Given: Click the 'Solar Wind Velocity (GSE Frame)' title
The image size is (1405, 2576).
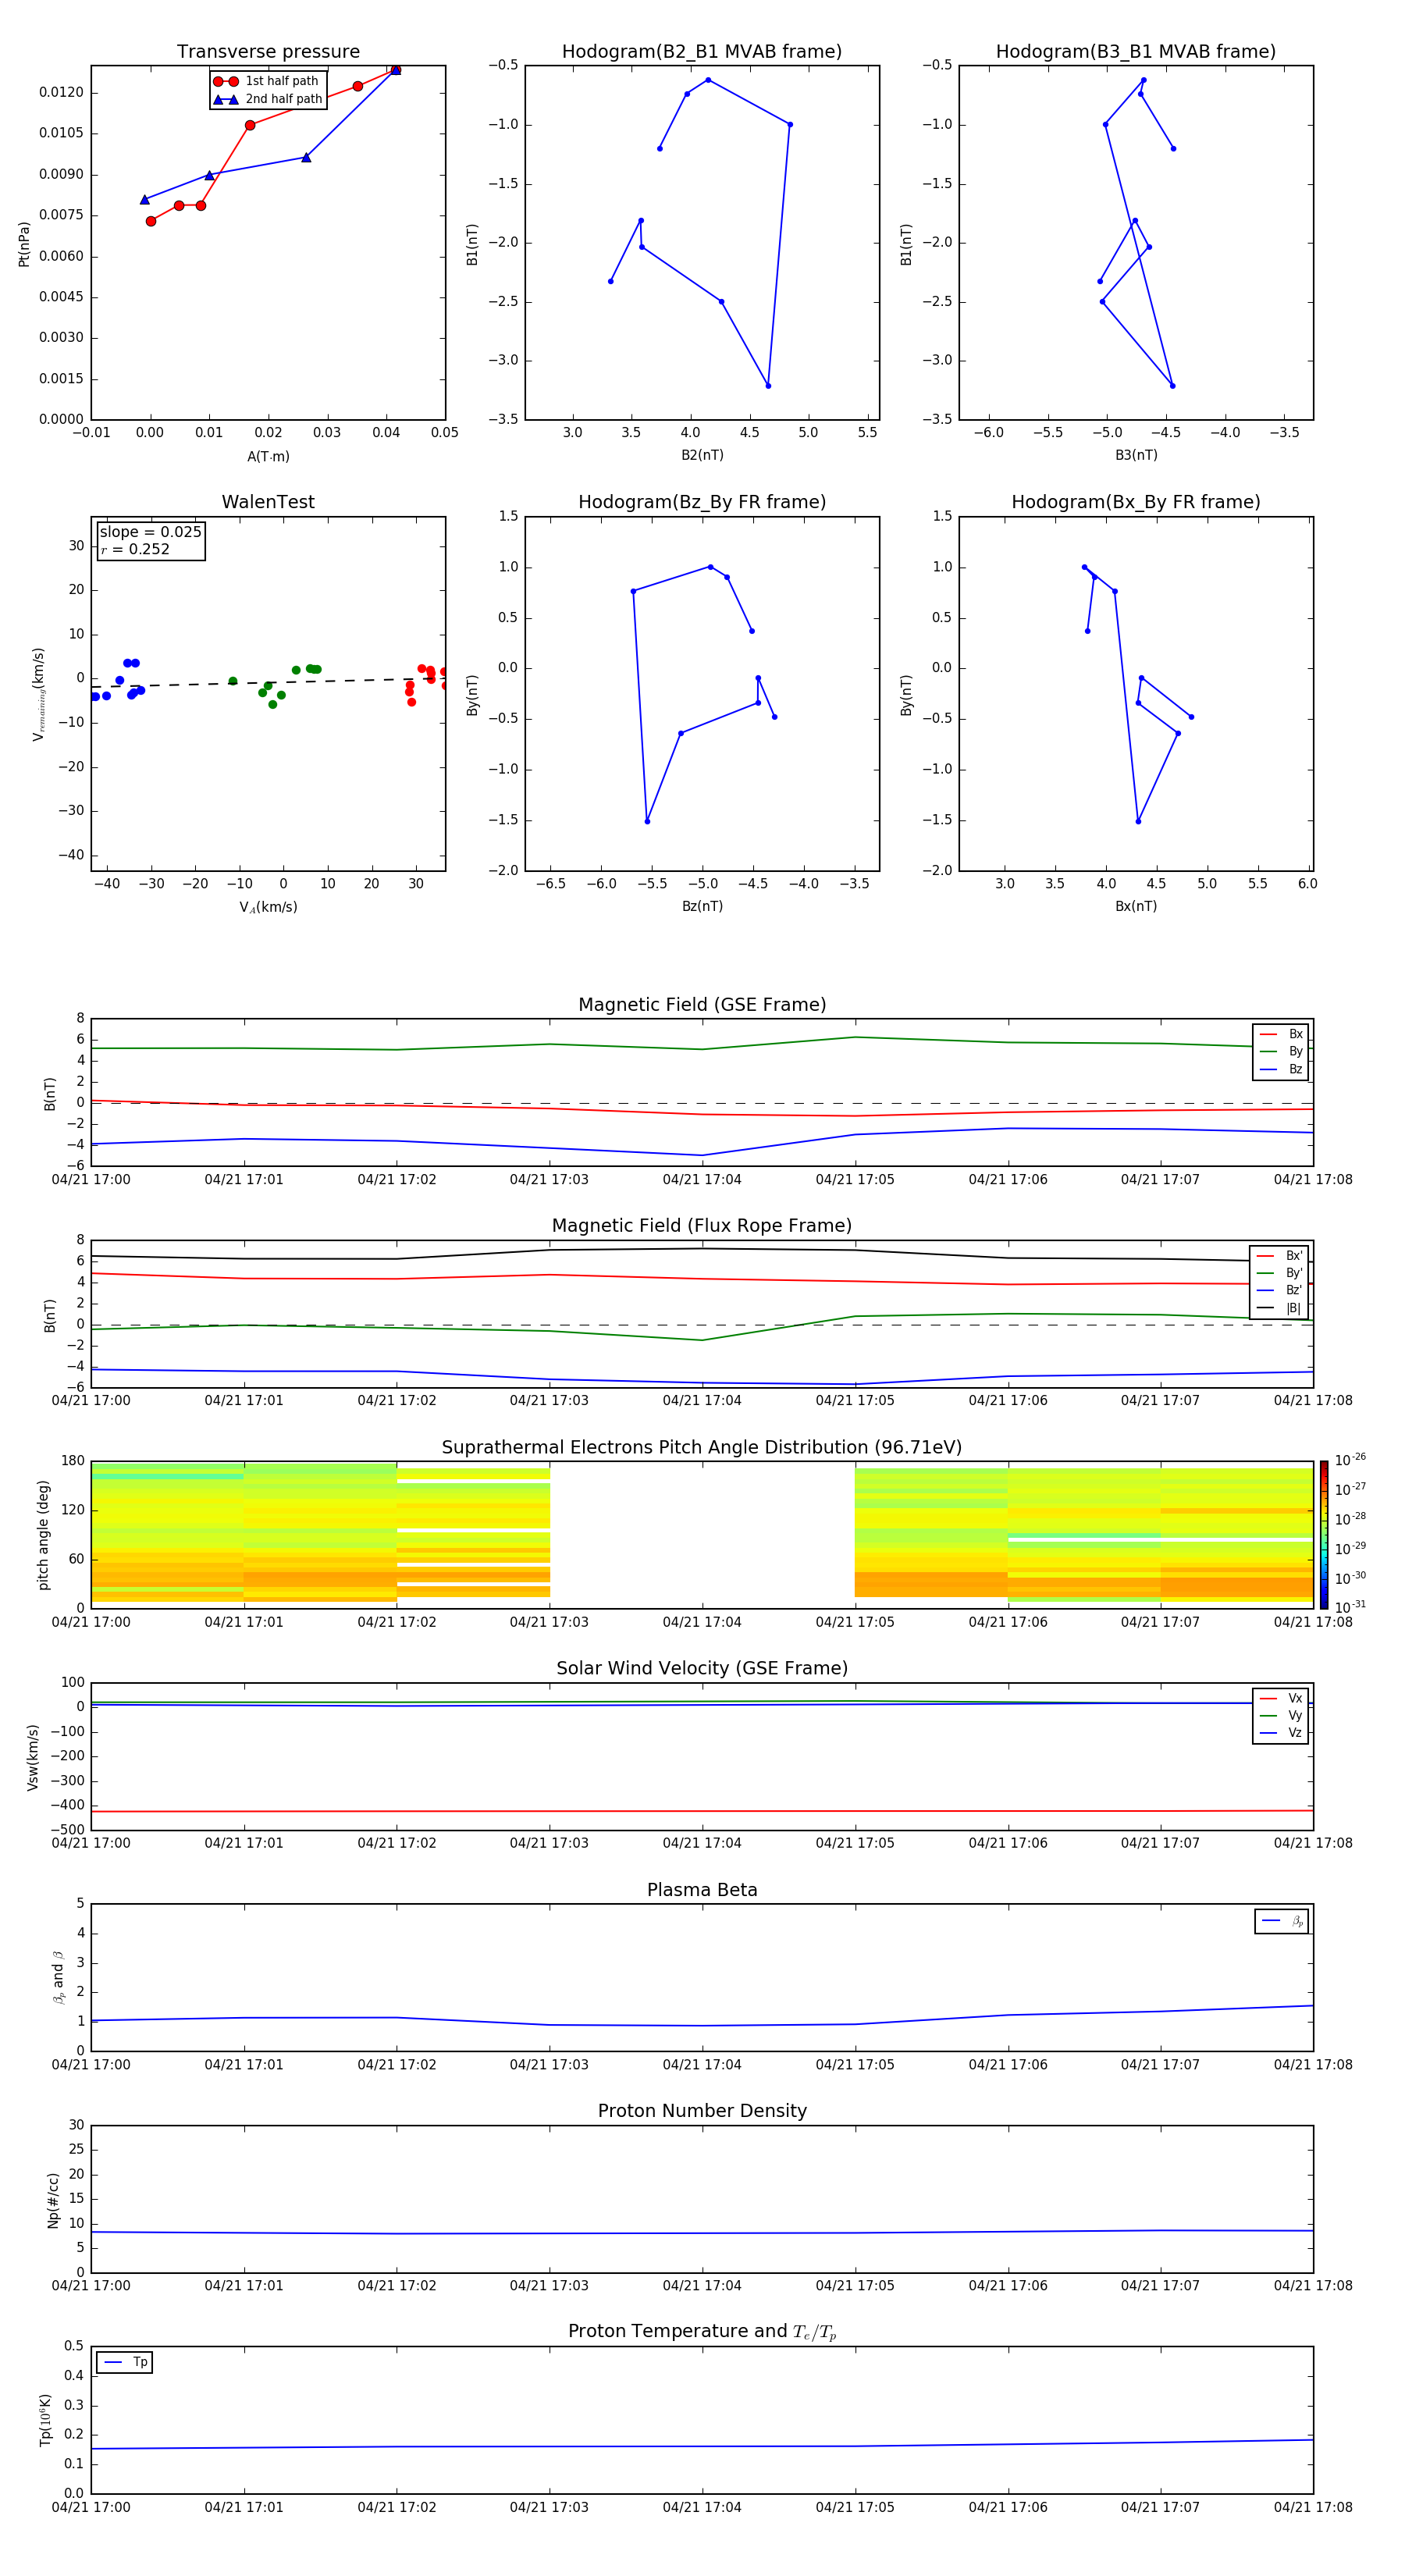Looking at the screenshot, I should (x=702, y=1668).
